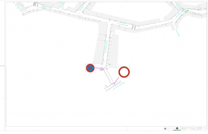Select the striped crosswalk marking at top left
This screenshot has width=208, height=134.
coord(35,4)
